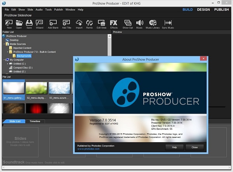Open the Audio menu
The height and width of the screenshot is (172, 233).
coord(39,9)
